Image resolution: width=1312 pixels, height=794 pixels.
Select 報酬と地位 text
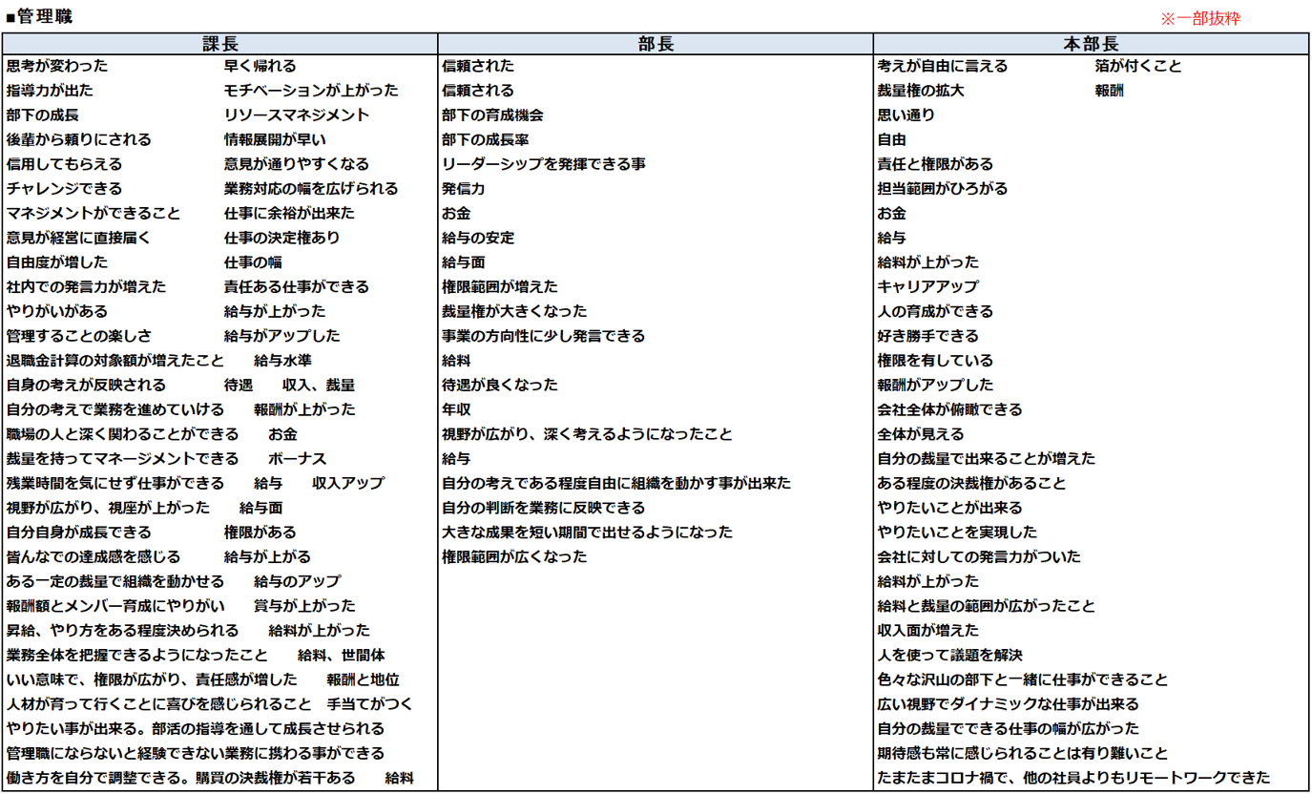click(363, 679)
